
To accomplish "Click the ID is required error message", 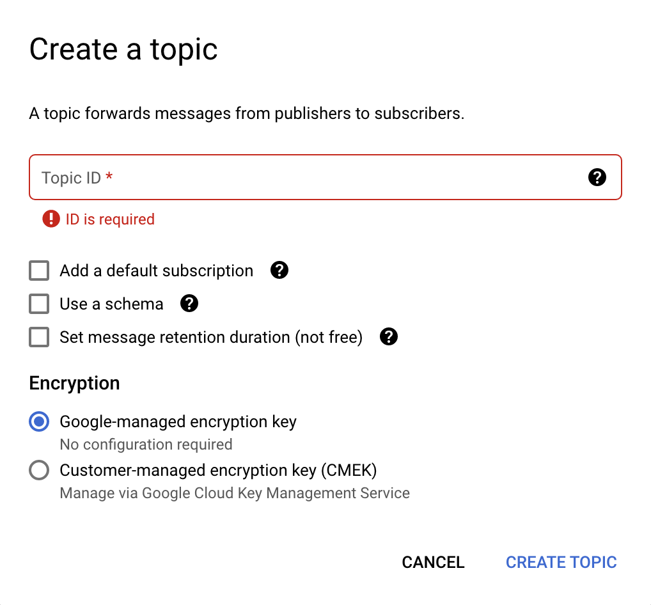I will point(110,219).
